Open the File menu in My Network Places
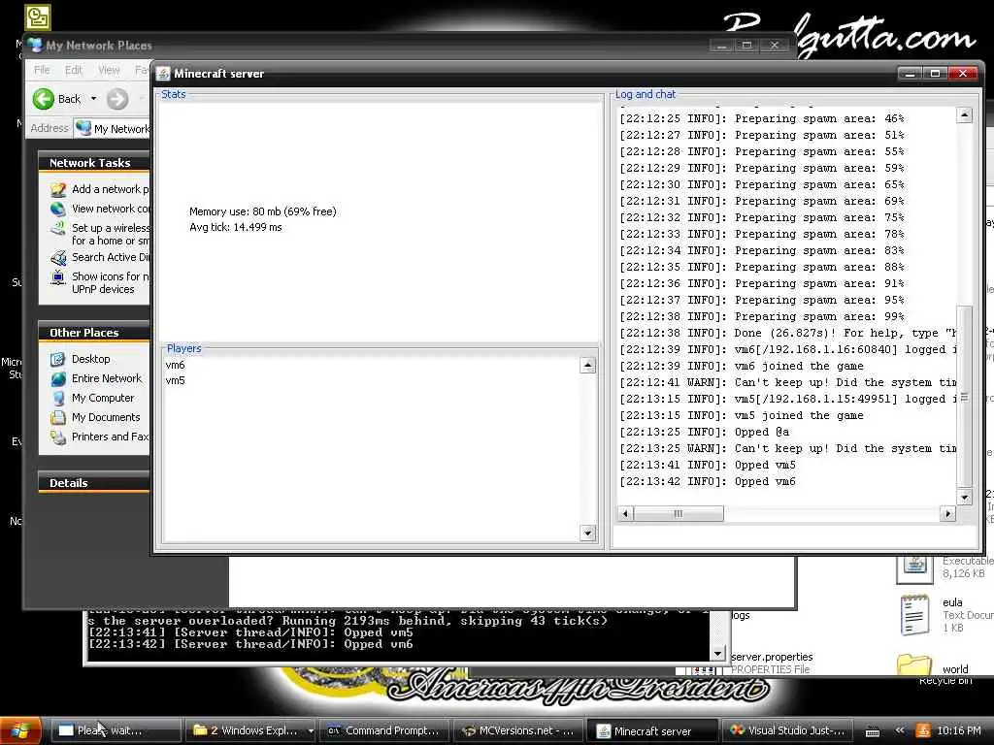Screen dimensions: 994x745 pos(42,70)
